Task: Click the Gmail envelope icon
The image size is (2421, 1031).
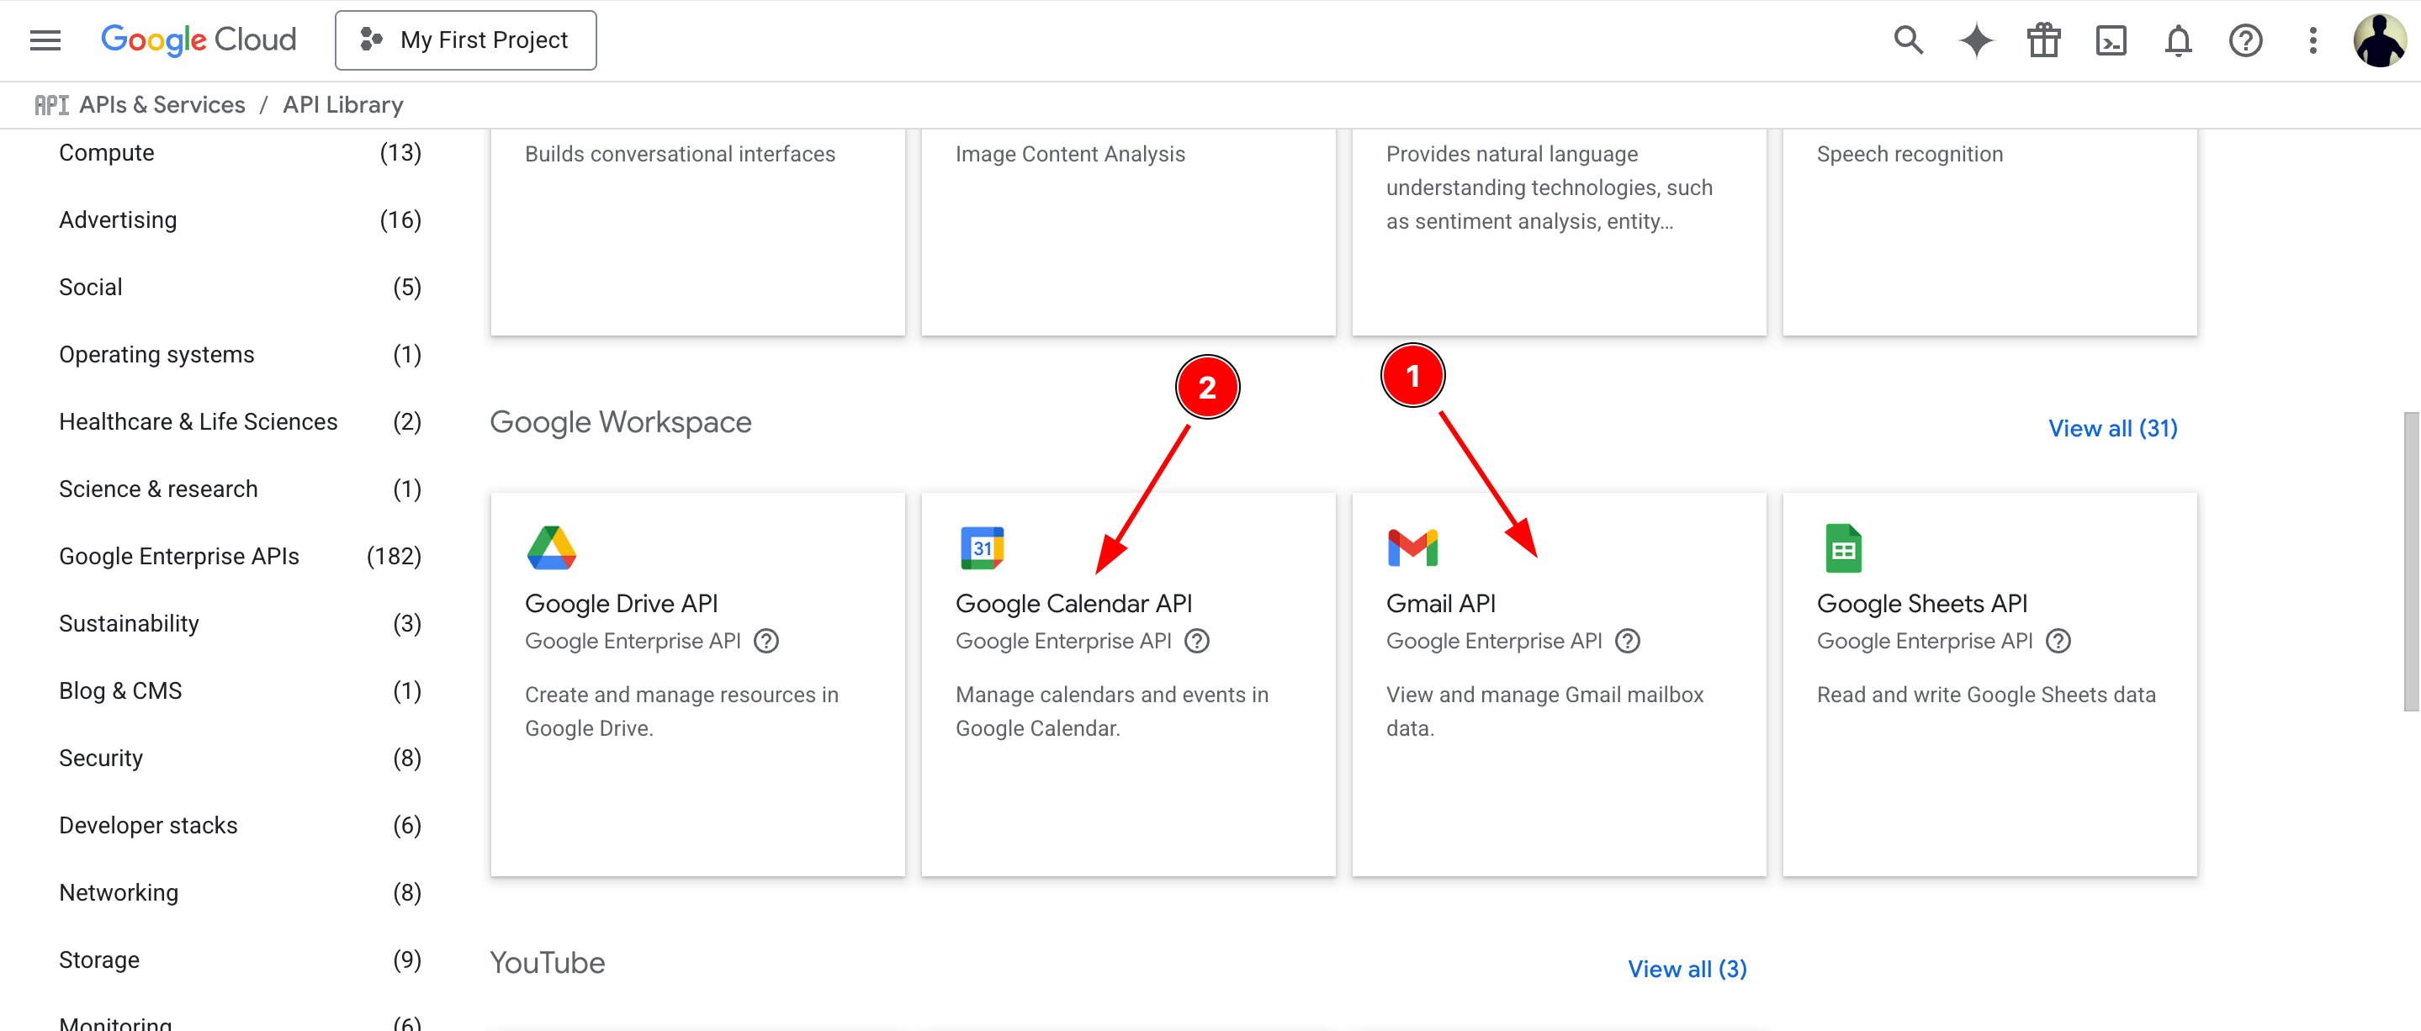Action: 1412,548
